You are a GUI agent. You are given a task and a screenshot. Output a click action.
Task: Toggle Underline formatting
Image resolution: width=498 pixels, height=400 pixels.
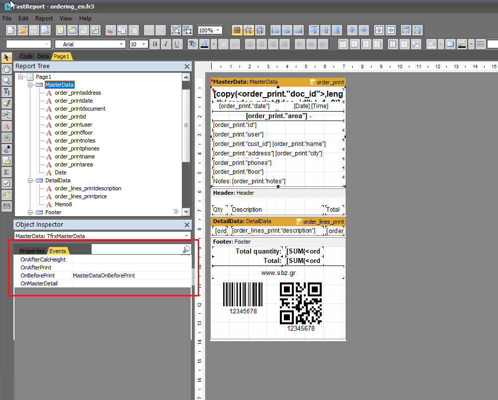tap(177, 44)
